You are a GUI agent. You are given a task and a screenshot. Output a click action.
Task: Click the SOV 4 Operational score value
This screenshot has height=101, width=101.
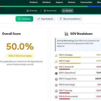point(99,73)
